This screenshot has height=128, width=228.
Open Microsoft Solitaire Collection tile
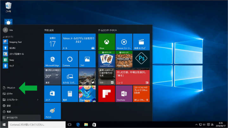tap(107, 59)
